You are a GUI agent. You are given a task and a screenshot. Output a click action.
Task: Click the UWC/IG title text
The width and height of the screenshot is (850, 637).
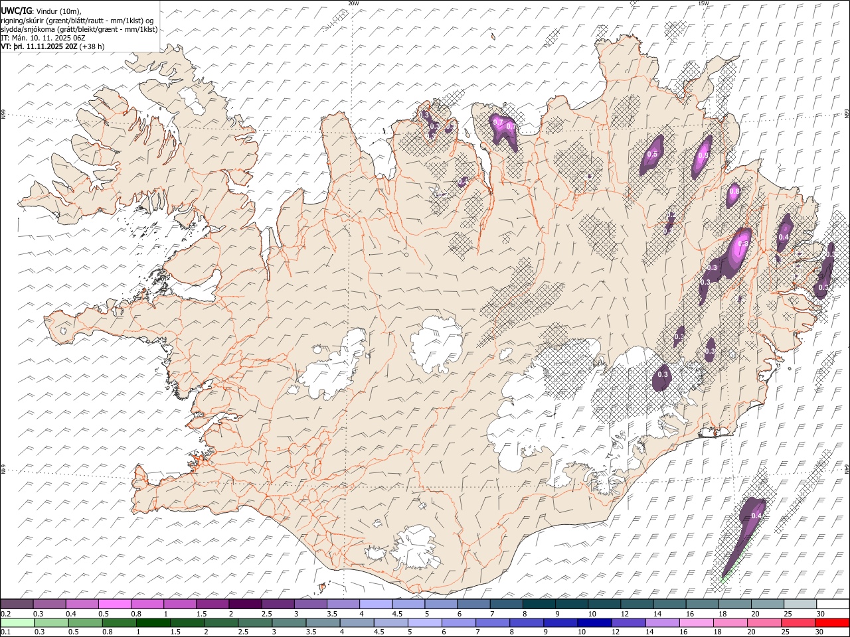[16, 11]
